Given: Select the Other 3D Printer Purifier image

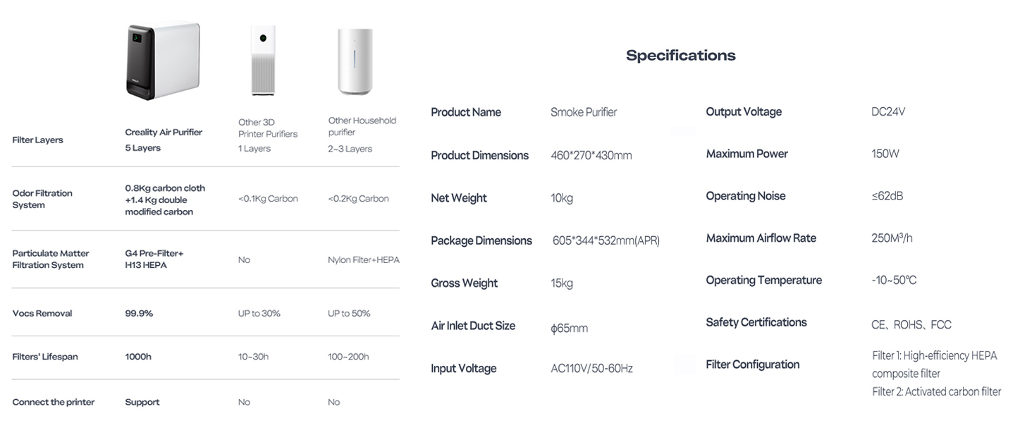Looking at the screenshot, I should click(263, 61).
